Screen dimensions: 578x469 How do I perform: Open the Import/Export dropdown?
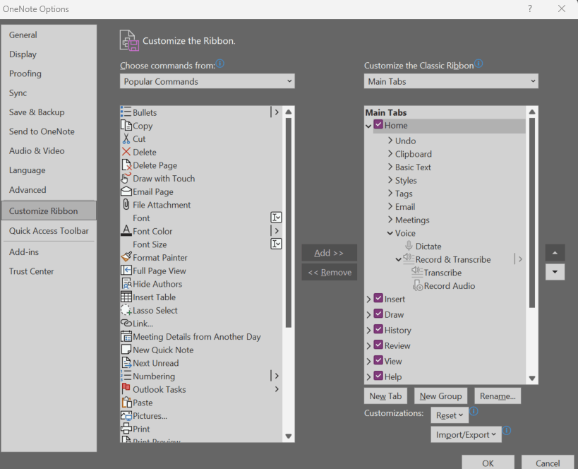coord(466,434)
